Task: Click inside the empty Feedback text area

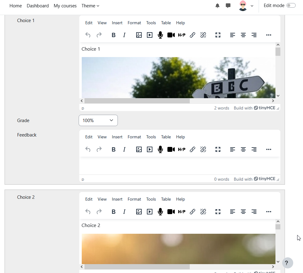Action: (x=180, y=166)
